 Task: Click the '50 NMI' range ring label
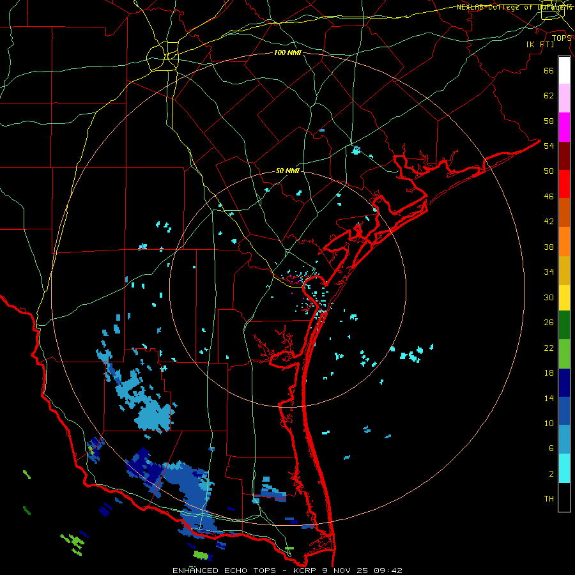coord(287,171)
